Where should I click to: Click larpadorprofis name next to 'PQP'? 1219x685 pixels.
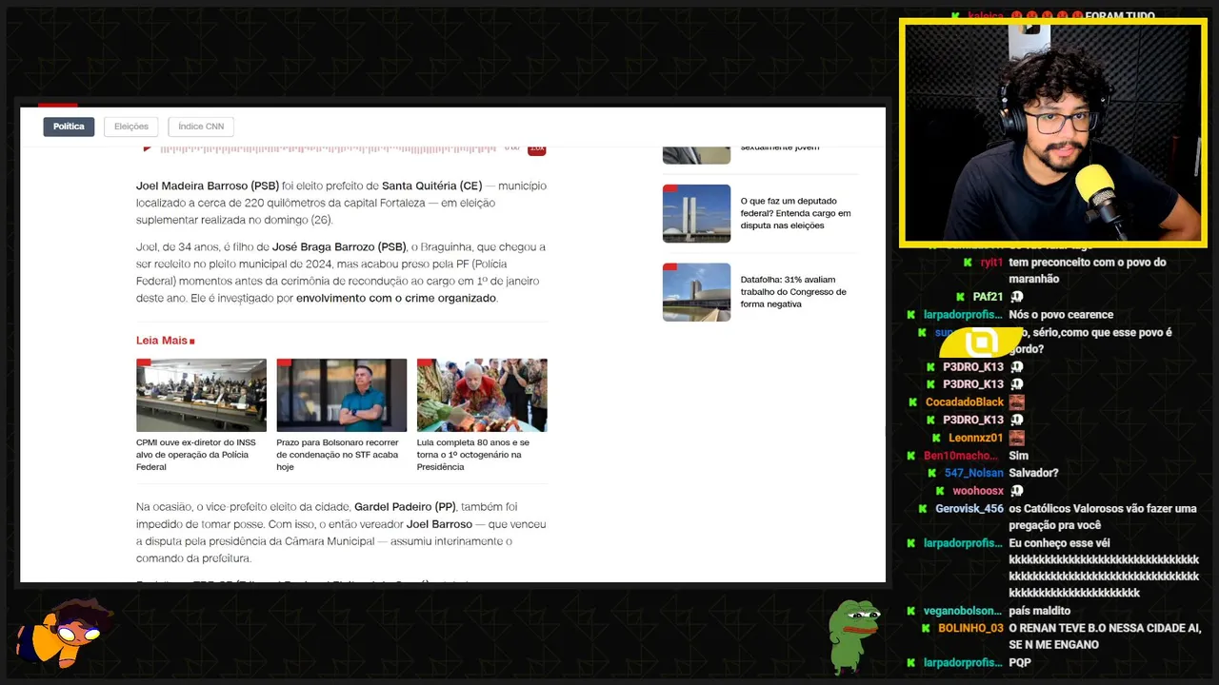click(963, 663)
